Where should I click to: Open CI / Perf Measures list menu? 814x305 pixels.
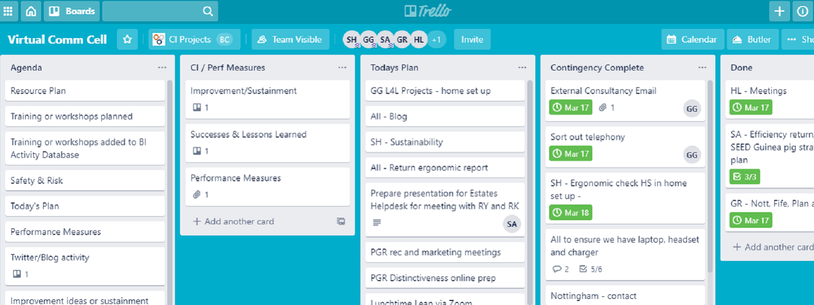[x=342, y=68]
